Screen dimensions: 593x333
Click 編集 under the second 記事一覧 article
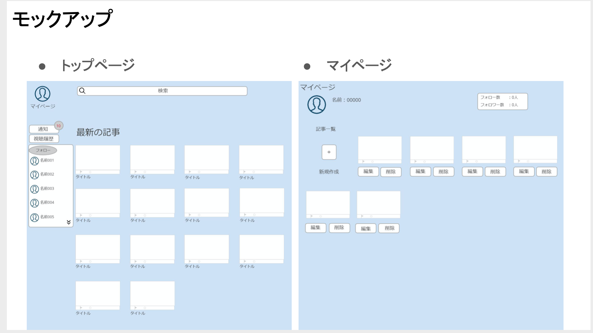pyautogui.click(x=421, y=172)
